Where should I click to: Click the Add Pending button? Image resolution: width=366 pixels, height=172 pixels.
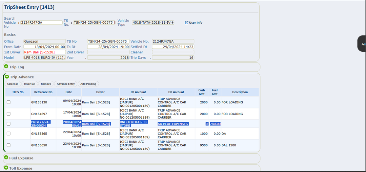pos(88,84)
